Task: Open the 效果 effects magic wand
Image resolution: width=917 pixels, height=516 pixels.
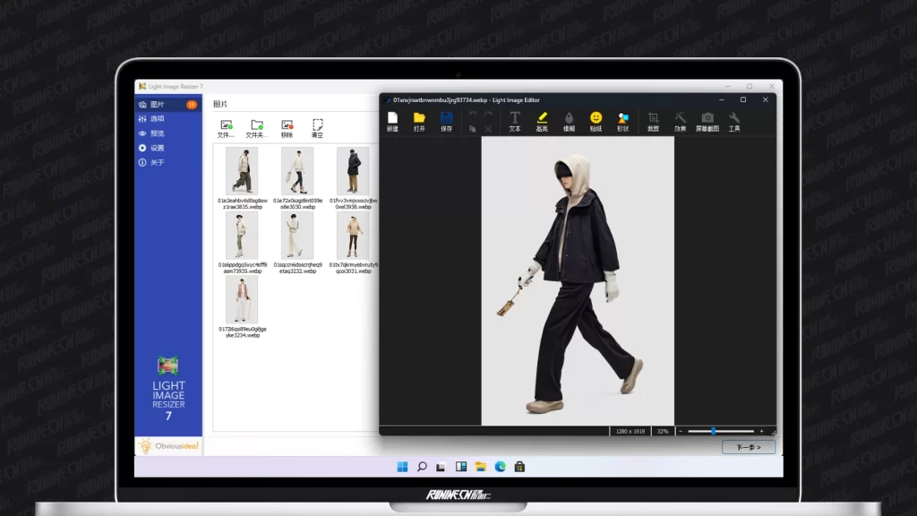Action: click(x=680, y=121)
